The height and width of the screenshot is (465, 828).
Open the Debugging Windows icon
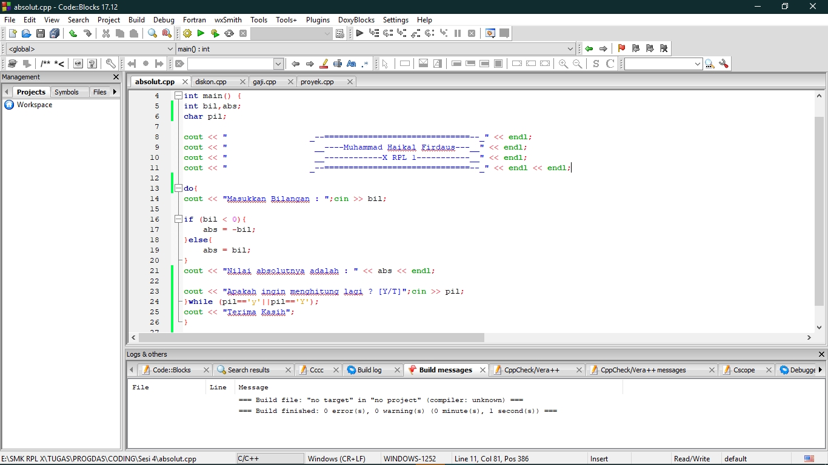(x=489, y=33)
